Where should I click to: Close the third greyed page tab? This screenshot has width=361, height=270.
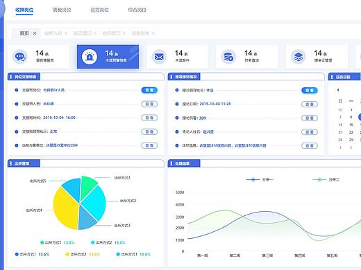point(94,33)
